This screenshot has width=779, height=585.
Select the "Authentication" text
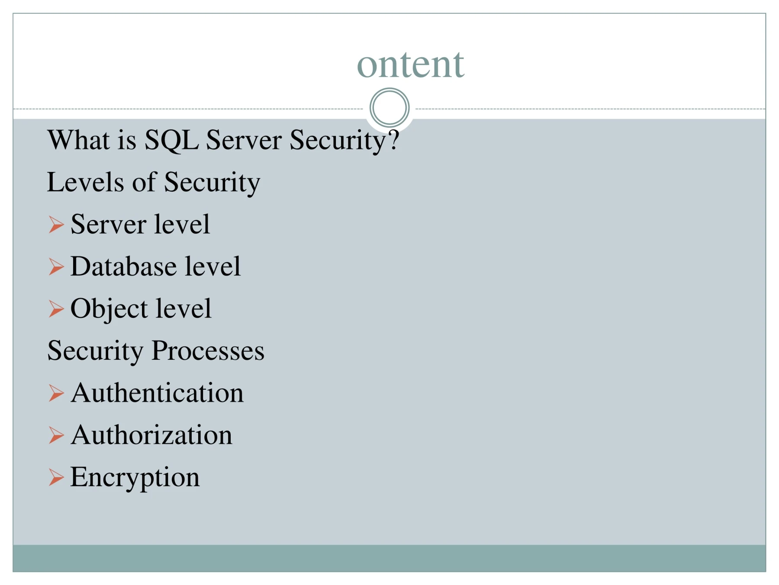pyautogui.click(x=157, y=393)
